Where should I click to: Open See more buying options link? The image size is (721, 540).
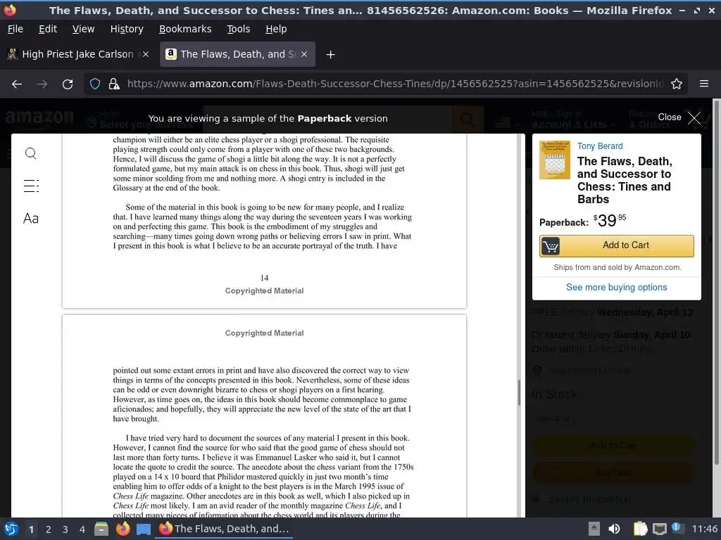[617, 287]
